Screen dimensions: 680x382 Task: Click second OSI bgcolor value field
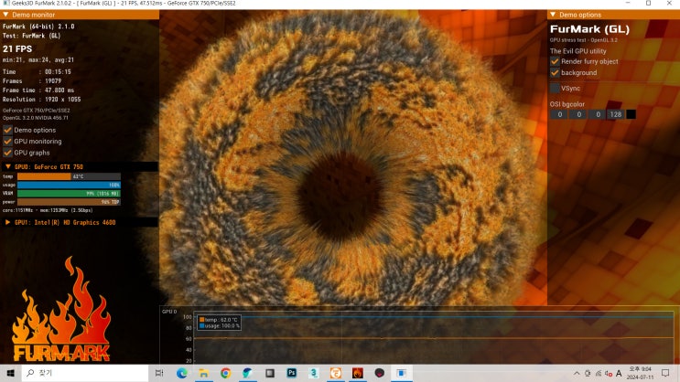(x=578, y=114)
